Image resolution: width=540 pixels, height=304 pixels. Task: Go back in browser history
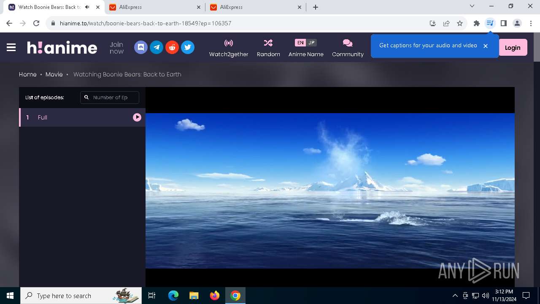(9, 23)
